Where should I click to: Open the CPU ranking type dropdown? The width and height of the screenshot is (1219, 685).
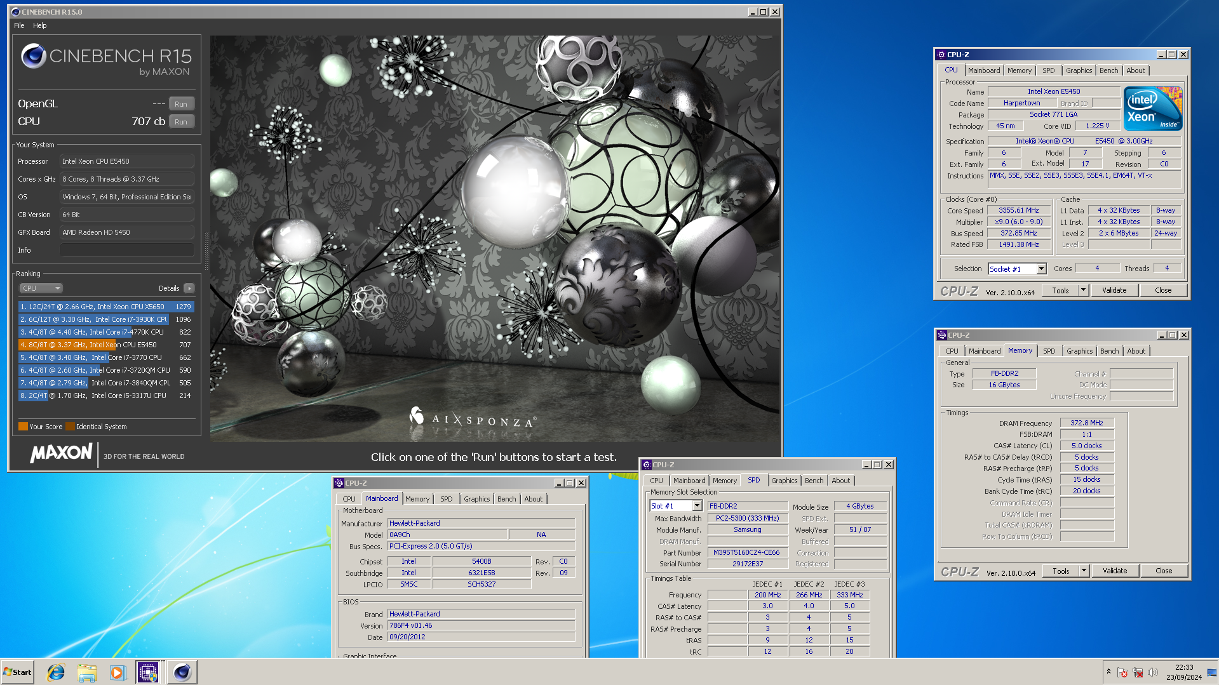pos(41,288)
